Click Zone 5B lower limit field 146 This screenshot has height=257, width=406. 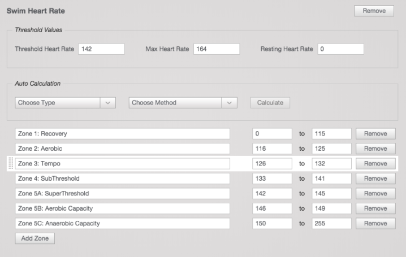click(272, 208)
